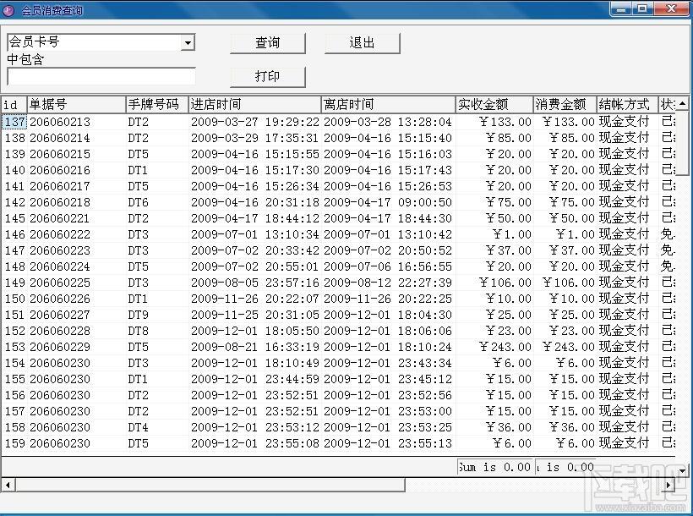Select bill number 206060217

(x=60, y=186)
